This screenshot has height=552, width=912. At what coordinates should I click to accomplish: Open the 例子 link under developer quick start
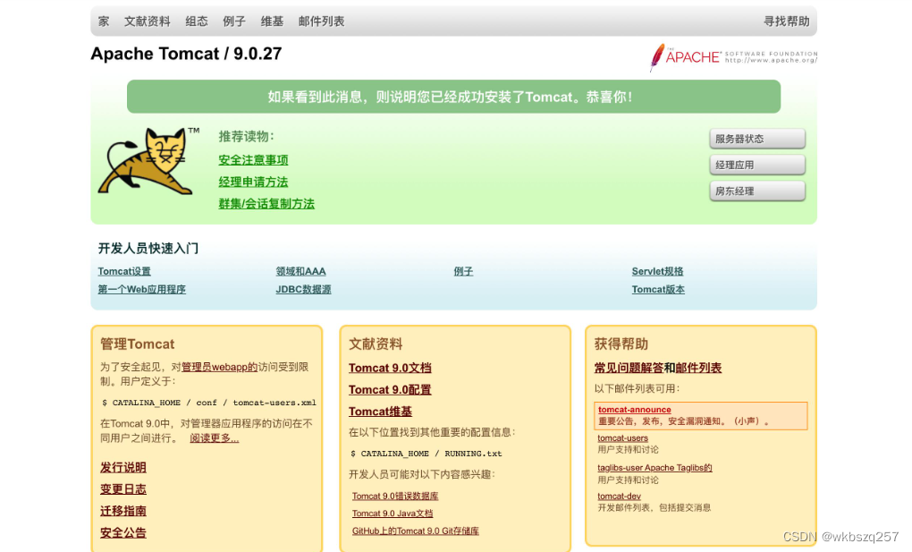click(x=463, y=271)
